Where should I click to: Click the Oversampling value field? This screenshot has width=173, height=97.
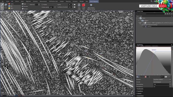[x=161, y=84]
